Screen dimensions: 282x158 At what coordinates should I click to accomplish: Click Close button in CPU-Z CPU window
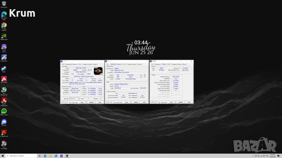(100, 102)
